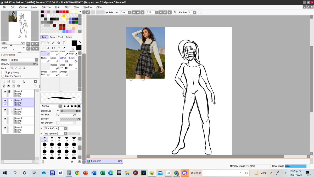Flip the canvas view horizontally
This screenshot has height=177, width=314.
tap(175, 12)
